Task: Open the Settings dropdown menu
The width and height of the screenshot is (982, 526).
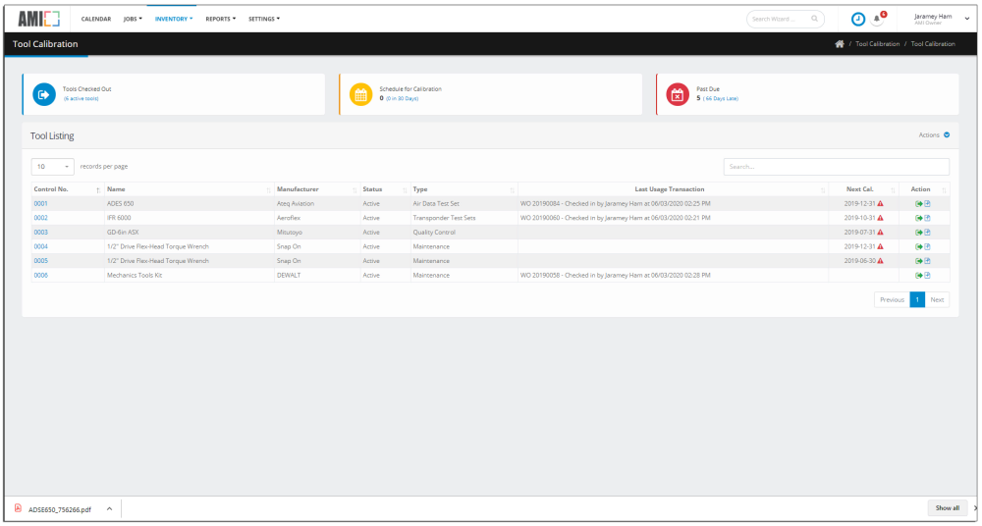Action: 263,19
